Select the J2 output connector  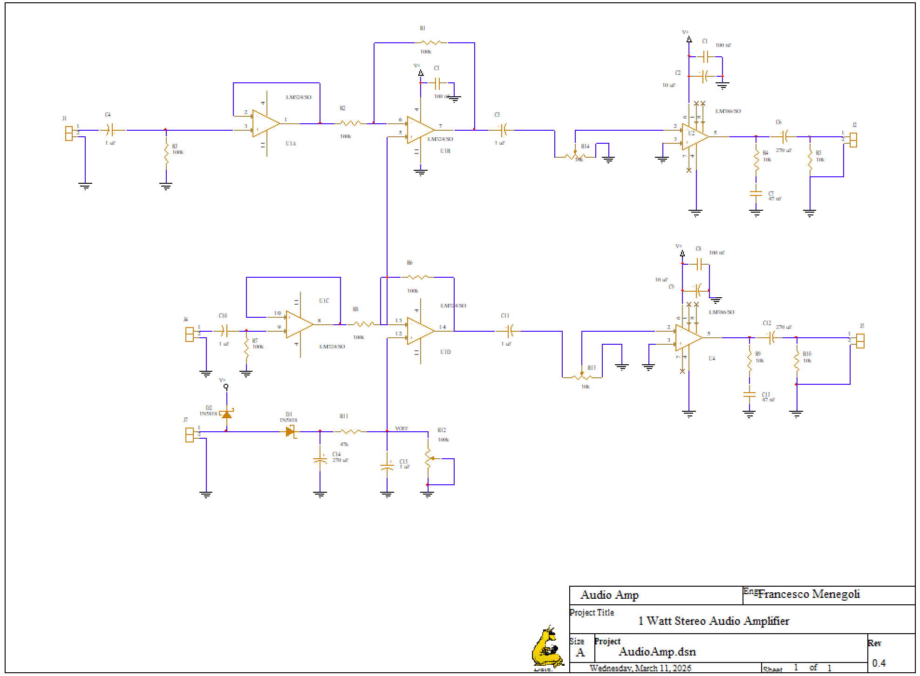pyautogui.click(x=853, y=140)
